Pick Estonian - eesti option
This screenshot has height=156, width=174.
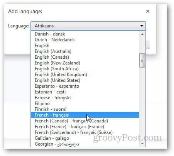point(85,92)
